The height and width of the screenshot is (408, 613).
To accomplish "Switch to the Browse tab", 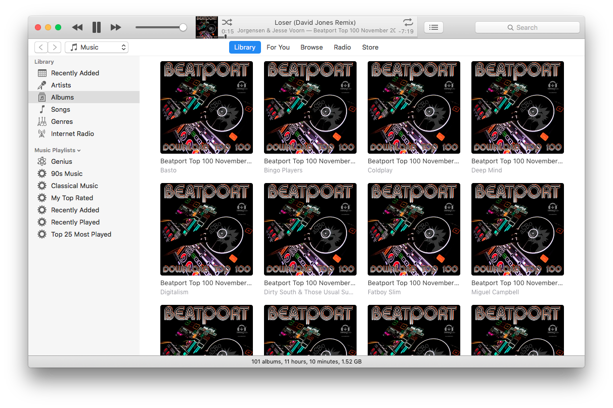I will tap(312, 47).
